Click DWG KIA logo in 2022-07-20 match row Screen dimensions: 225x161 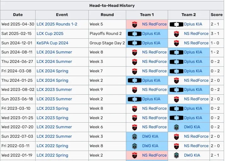[x=177, y=127]
